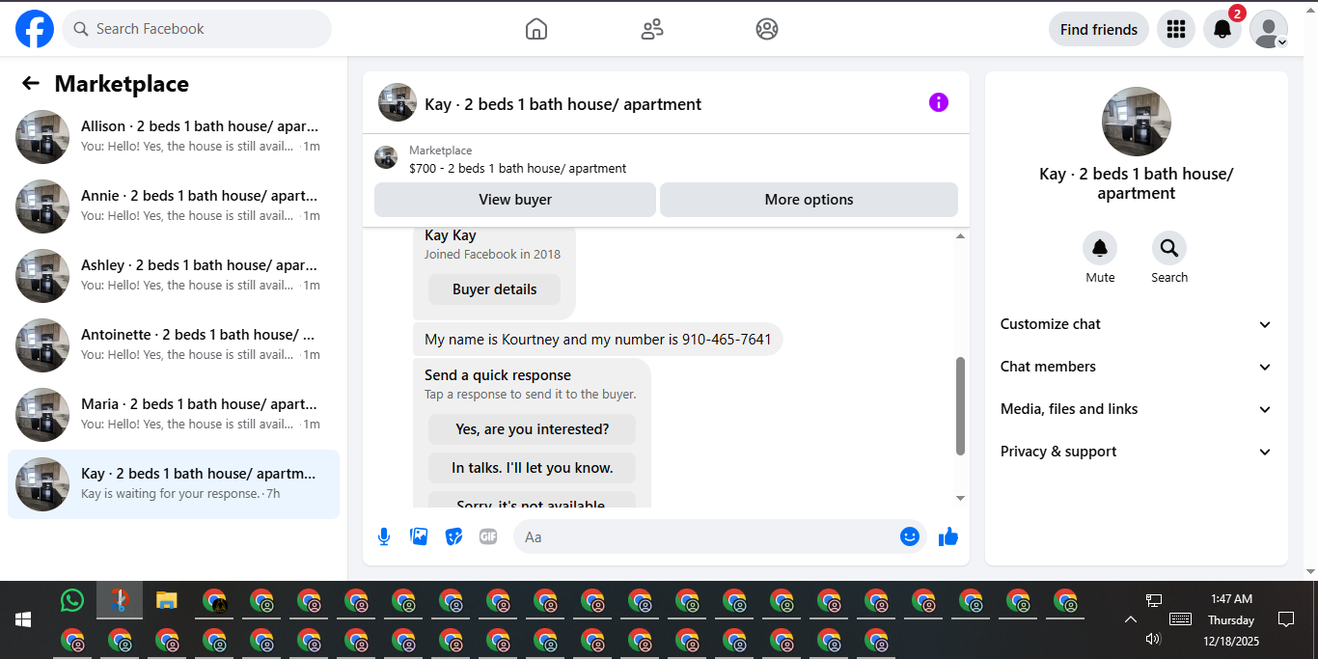Send a thumbs-up like
Image resolution: width=1318 pixels, height=659 pixels.
tap(948, 536)
